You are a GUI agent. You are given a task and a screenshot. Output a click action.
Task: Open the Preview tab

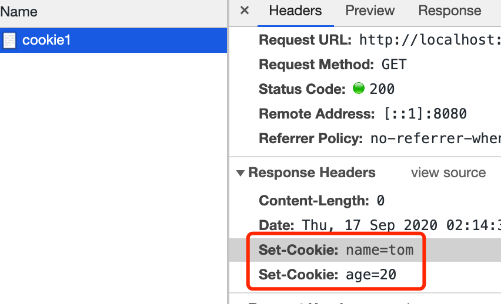370,11
